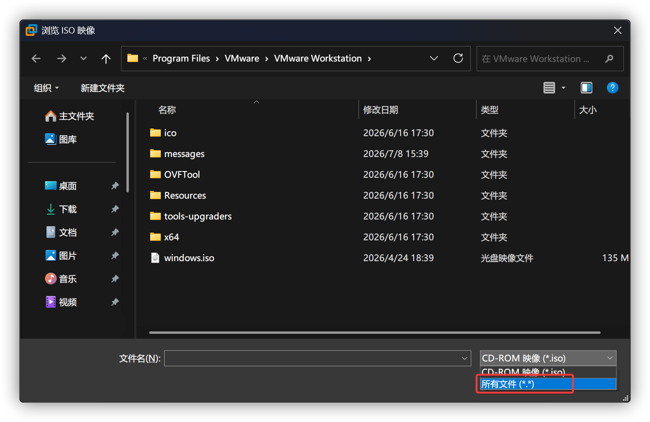
Task: Click the folder icon in address bar
Action: point(133,58)
